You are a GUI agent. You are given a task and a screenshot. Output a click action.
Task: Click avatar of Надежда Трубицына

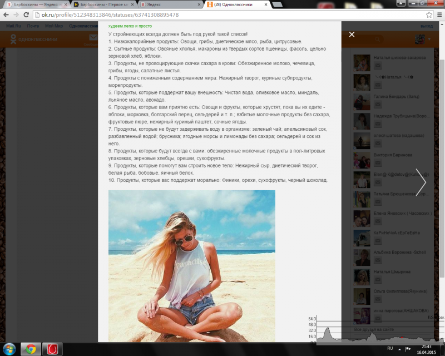362,121
